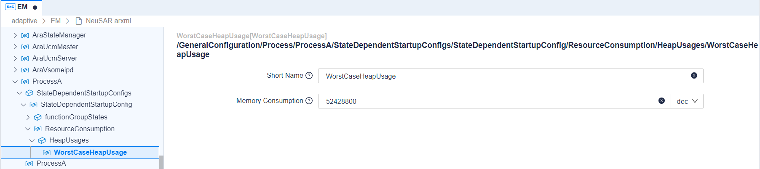Click the file icon before NeuSAR.arxml
The height and width of the screenshot is (169, 760).
78,21
